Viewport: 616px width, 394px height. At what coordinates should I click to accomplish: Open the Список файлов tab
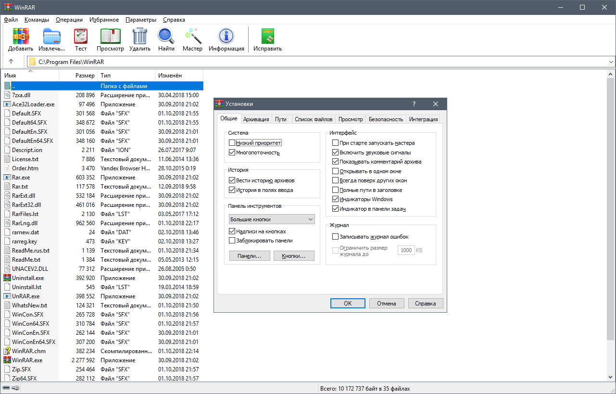click(314, 119)
